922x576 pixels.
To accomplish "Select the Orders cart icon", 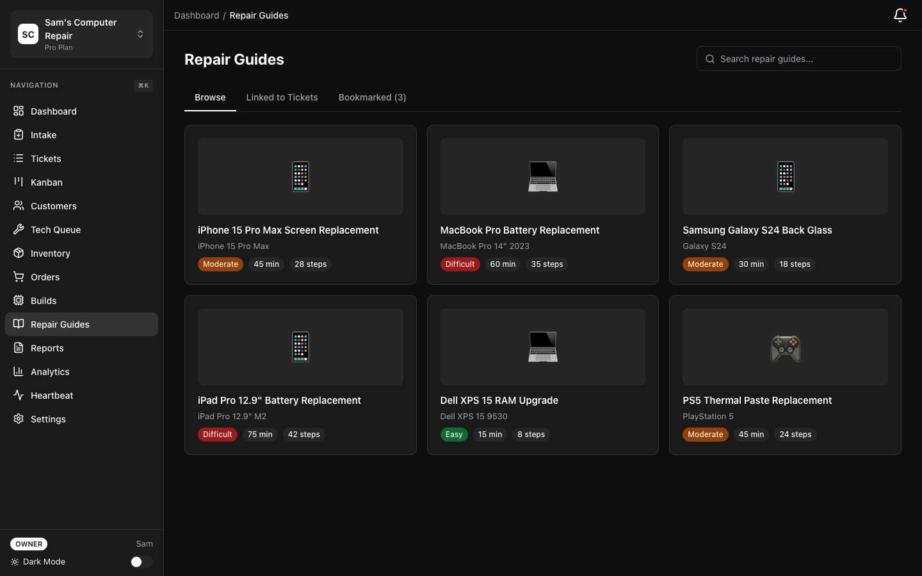I will 19,277.
